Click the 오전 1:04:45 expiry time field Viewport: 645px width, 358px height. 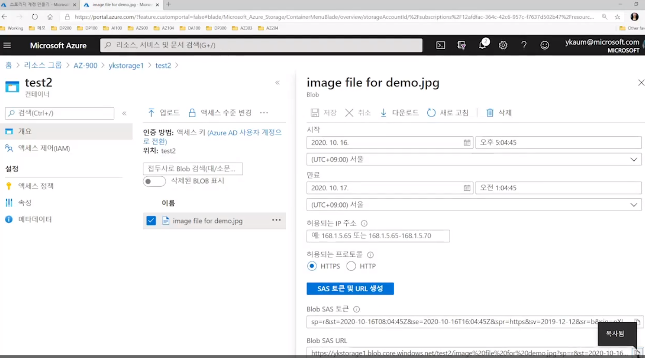click(x=559, y=188)
